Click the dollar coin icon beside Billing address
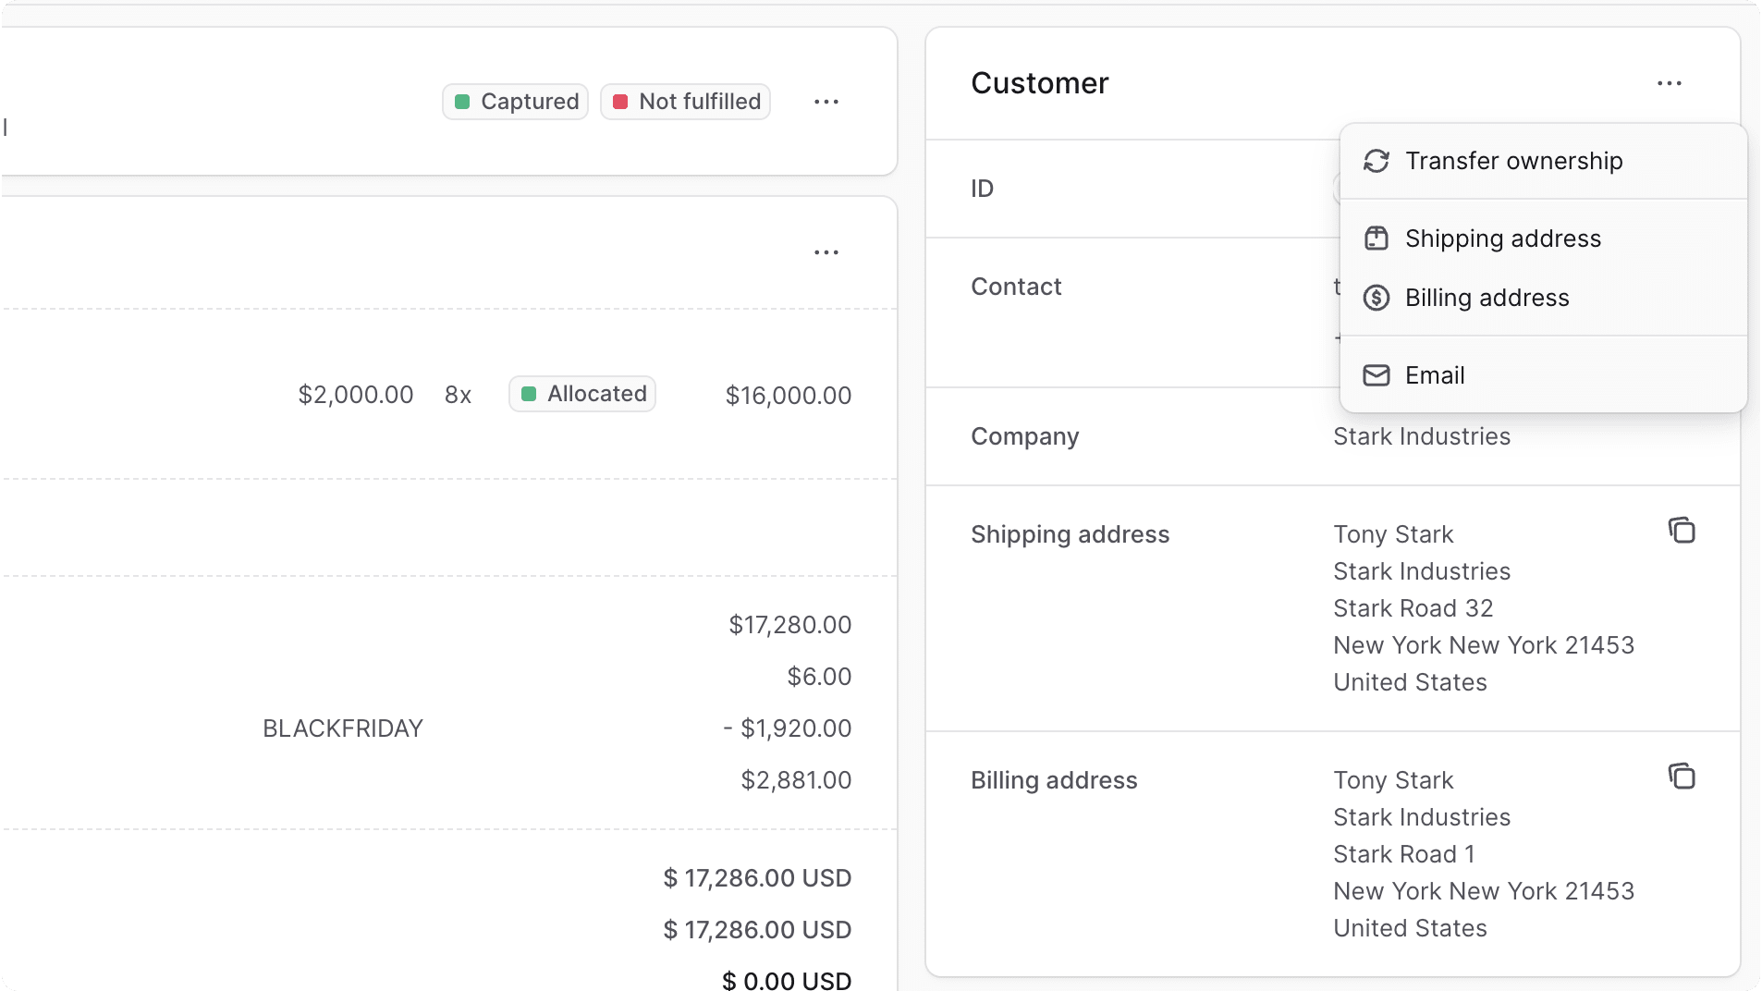The height and width of the screenshot is (991, 1762). (x=1377, y=298)
